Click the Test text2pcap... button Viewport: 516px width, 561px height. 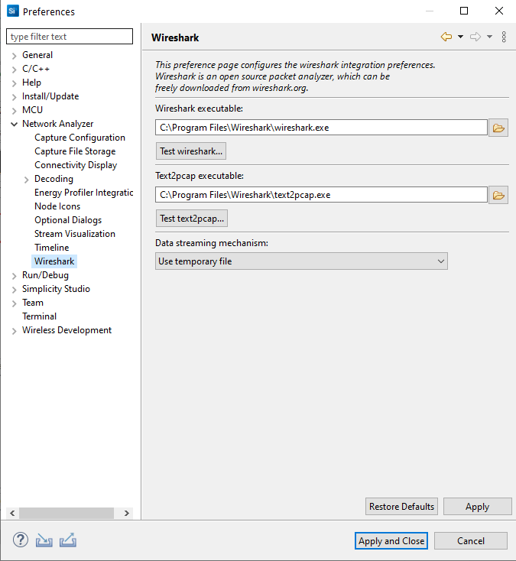pyautogui.click(x=192, y=219)
